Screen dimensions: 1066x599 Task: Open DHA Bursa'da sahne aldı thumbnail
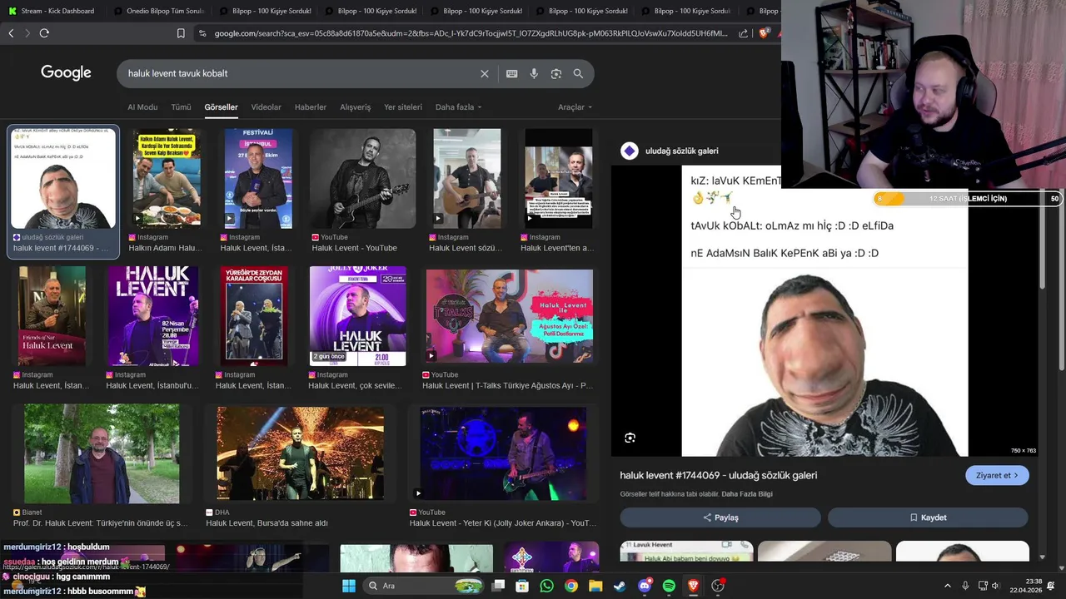(300, 453)
